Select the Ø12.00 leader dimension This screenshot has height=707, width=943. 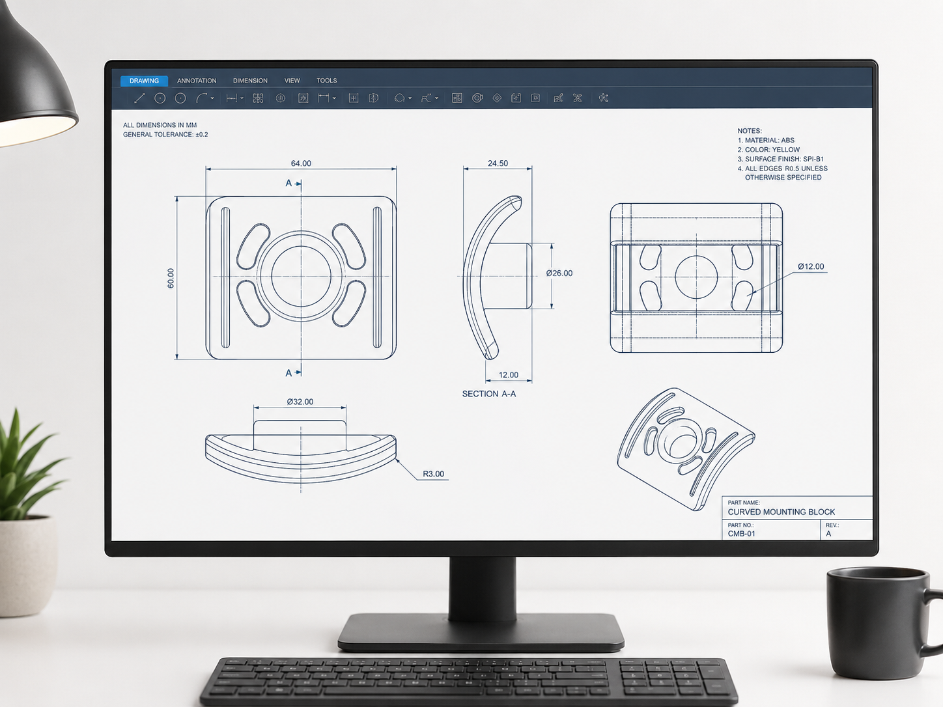click(811, 266)
